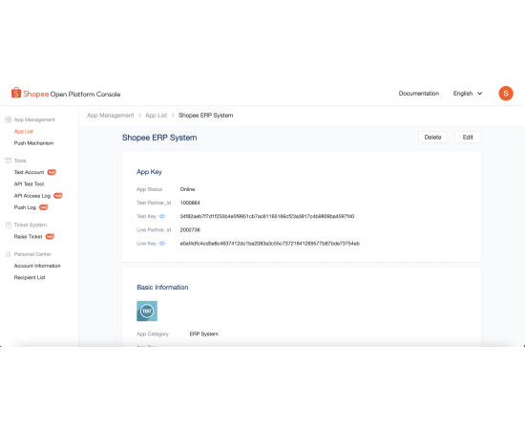Screen dimensions: 525x430
Task: Go to App Management breadcrumb
Action: click(x=110, y=116)
